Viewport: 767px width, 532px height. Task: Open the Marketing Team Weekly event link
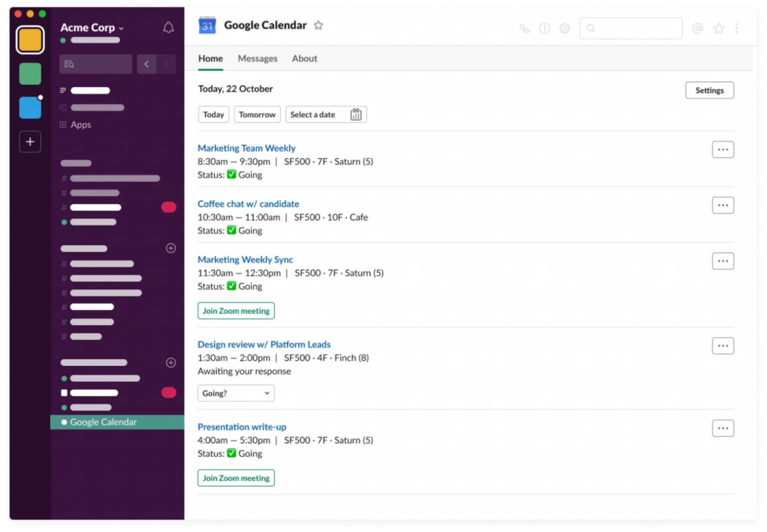pyautogui.click(x=247, y=148)
